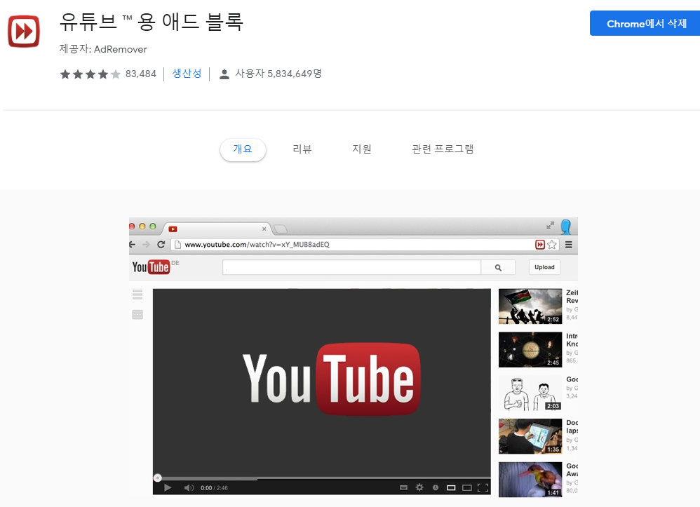Open the hamburger menu of preview browser
Image resolution: width=700 pixels, height=507 pixels.
[569, 245]
